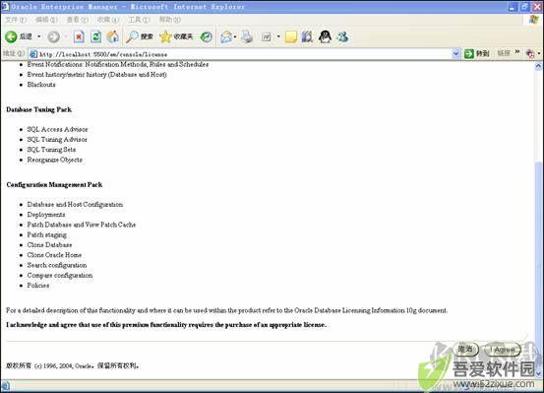The image size is (544, 393).
Task: Open the 工具 (Tools) menu
Action: click(x=139, y=20)
